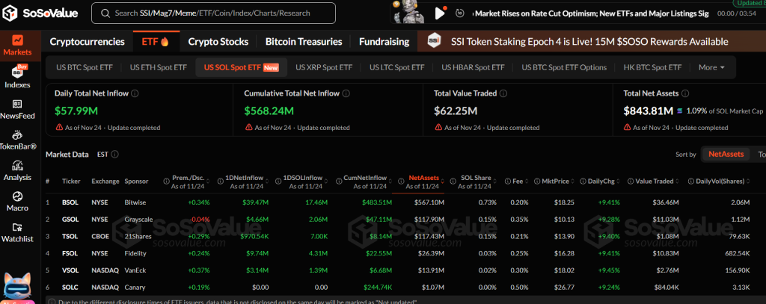The width and height of the screenshot is (766, 304).
Task: Open the Watchlist sidebar icon
Action: (x=17, y=232)
